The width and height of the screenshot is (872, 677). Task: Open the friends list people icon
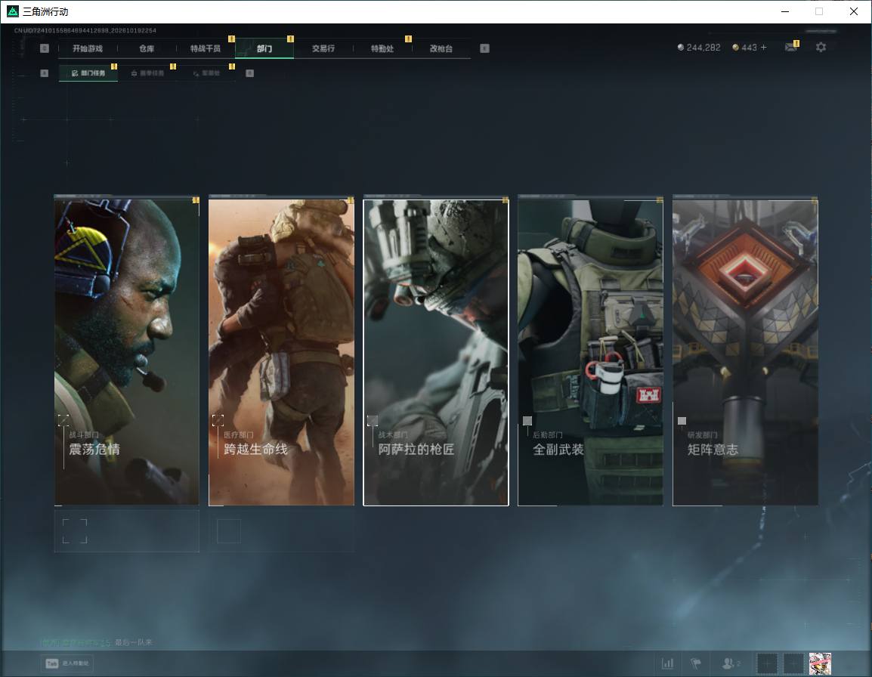pyautogui.click(x=730, y=663)
